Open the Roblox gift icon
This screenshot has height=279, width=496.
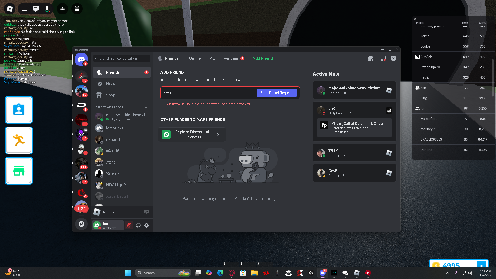click(x=77, y=9)
